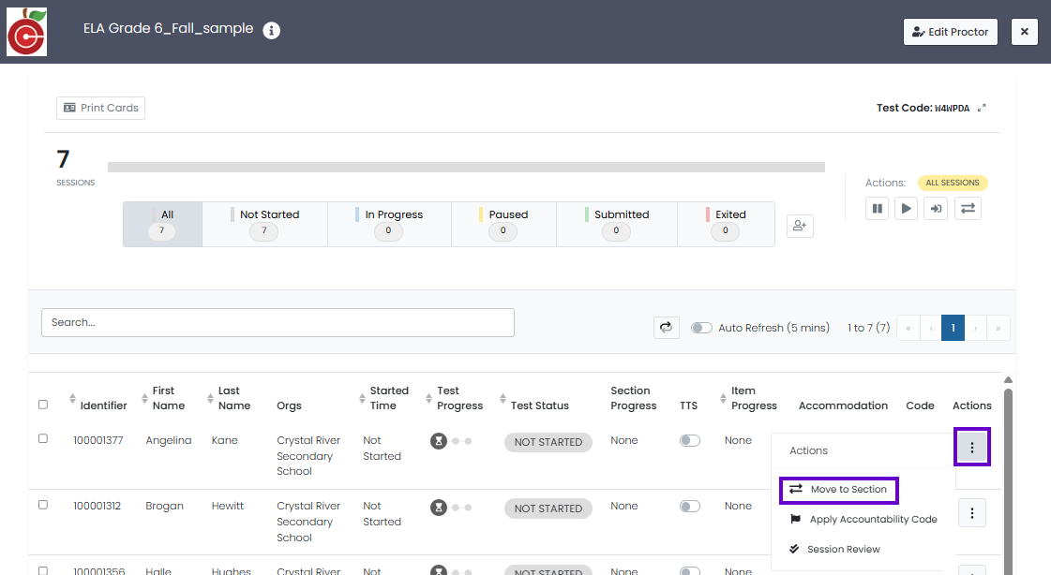Filter by In Progress sessions
Screen dimensions: 1051x575
[389, 224]
